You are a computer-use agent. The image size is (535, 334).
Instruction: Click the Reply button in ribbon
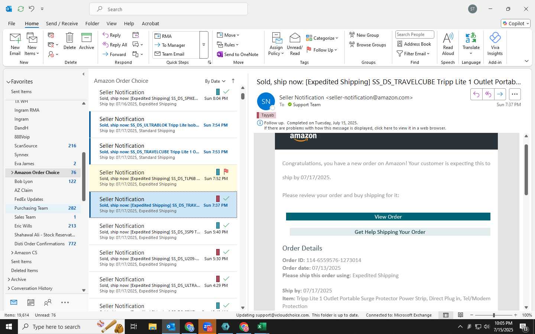click(112, 35)
